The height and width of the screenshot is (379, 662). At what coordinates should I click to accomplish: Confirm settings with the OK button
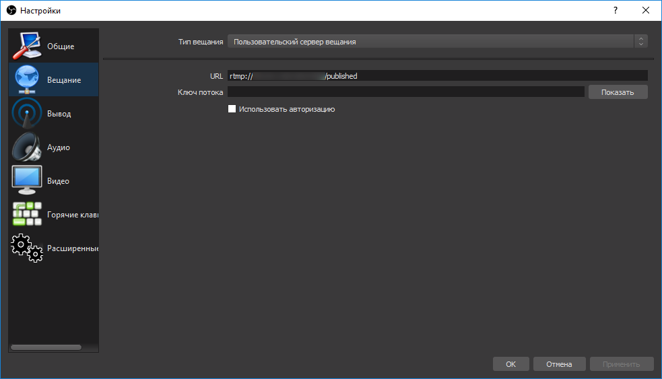(x=510, y=364)
